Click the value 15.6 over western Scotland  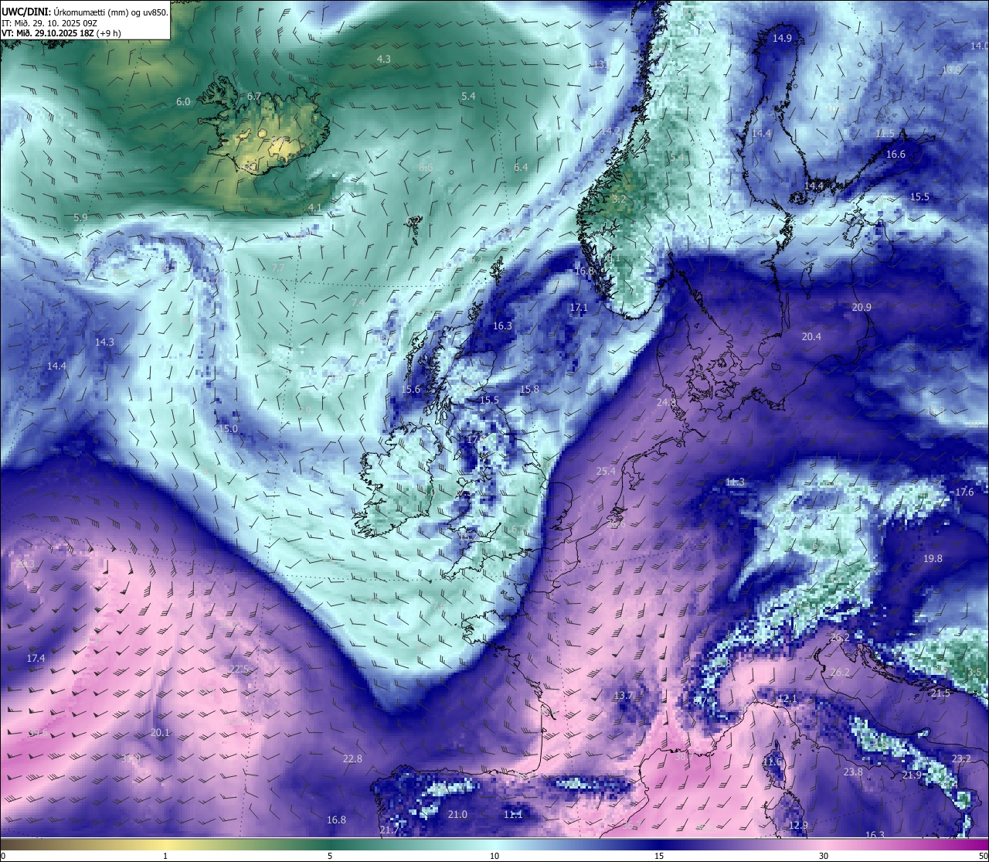click(411, 390)
